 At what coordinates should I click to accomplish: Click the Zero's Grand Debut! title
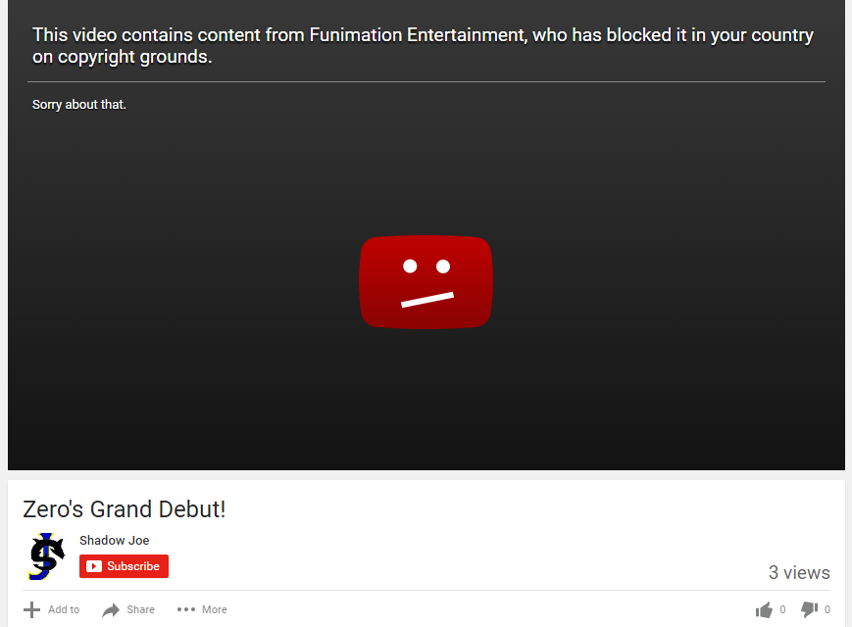[124, 509]
